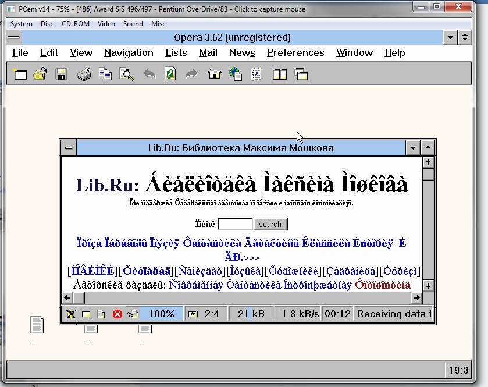
Task: Go to home page with the house icon
Action: coord(215,74)
